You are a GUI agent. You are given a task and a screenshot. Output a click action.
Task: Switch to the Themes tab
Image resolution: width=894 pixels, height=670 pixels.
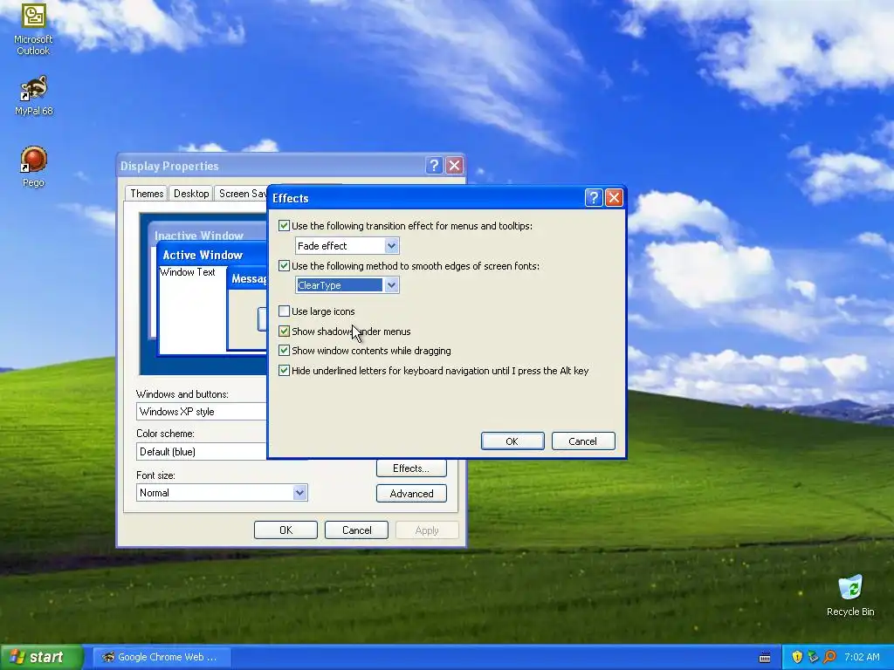point(147,194)
